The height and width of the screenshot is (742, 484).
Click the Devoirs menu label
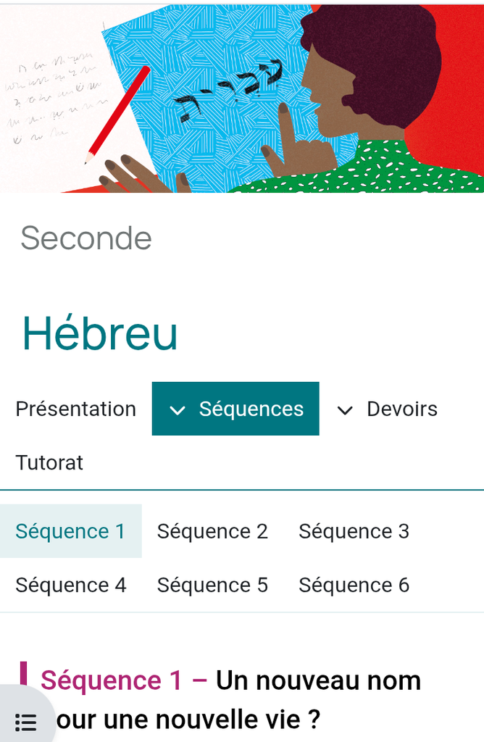click(402, 409)
